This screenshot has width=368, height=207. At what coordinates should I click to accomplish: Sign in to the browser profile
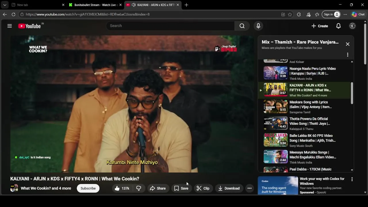(331, 14)
